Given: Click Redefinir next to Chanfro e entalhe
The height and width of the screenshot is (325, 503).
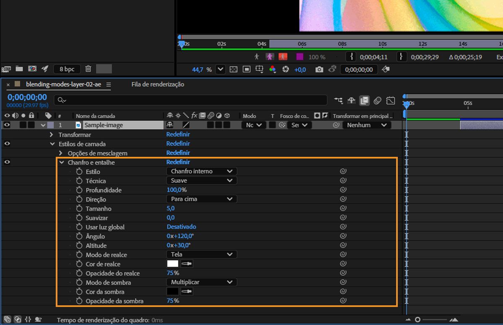Looking at the screenshot, I should [178, 162].
